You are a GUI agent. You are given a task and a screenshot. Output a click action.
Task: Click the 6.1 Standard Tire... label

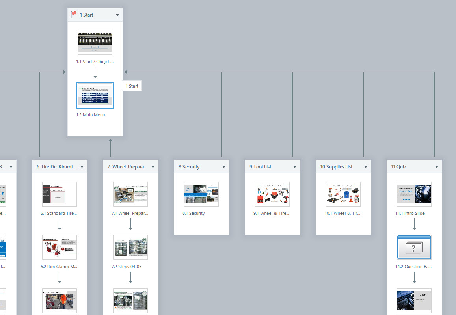pyautogui.click(x=59, y=213)
